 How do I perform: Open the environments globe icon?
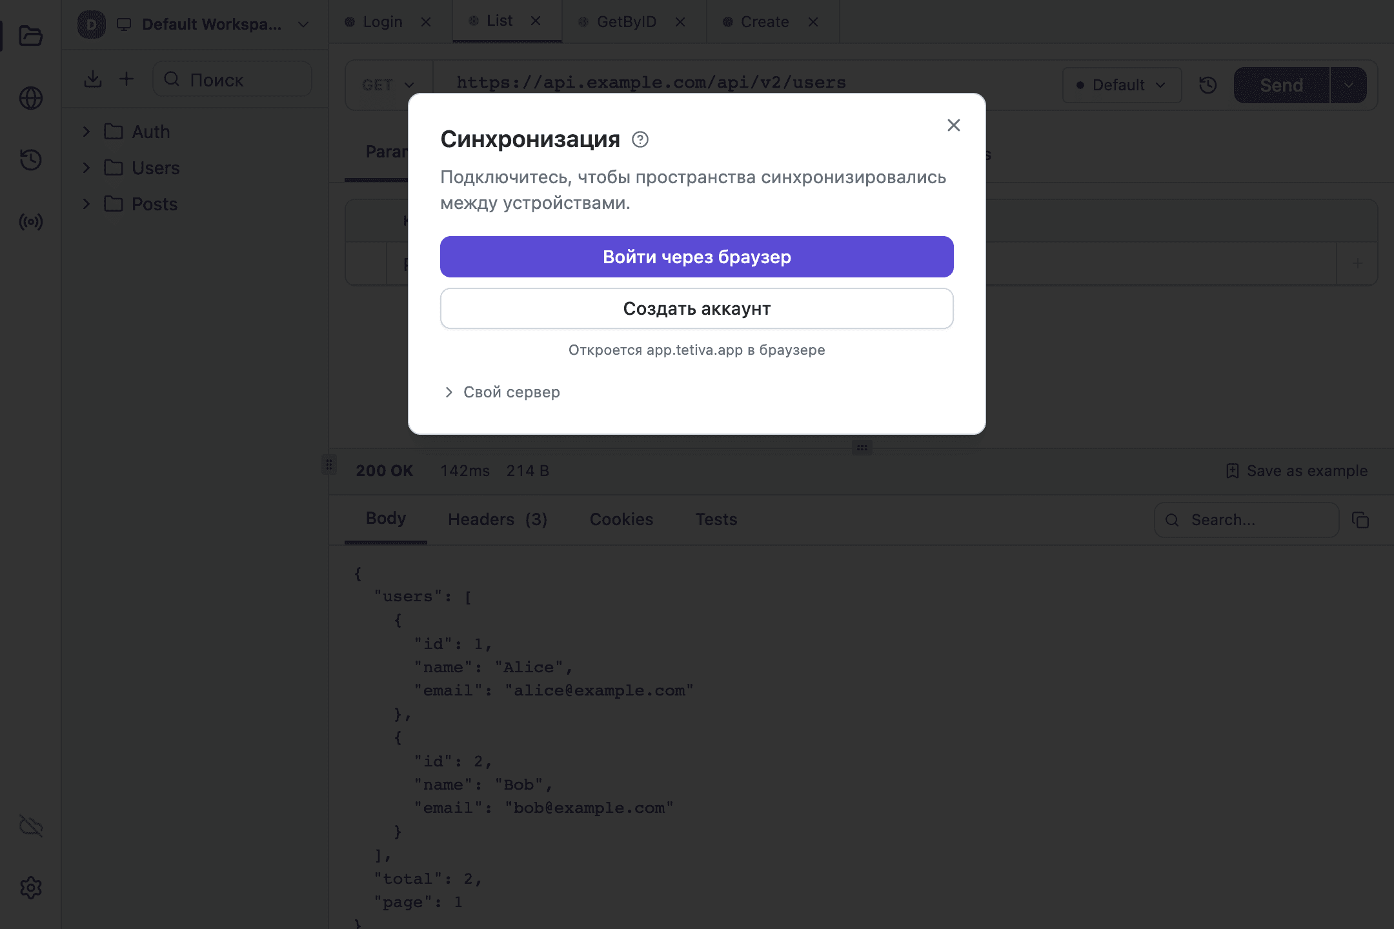tap(30, 98)
